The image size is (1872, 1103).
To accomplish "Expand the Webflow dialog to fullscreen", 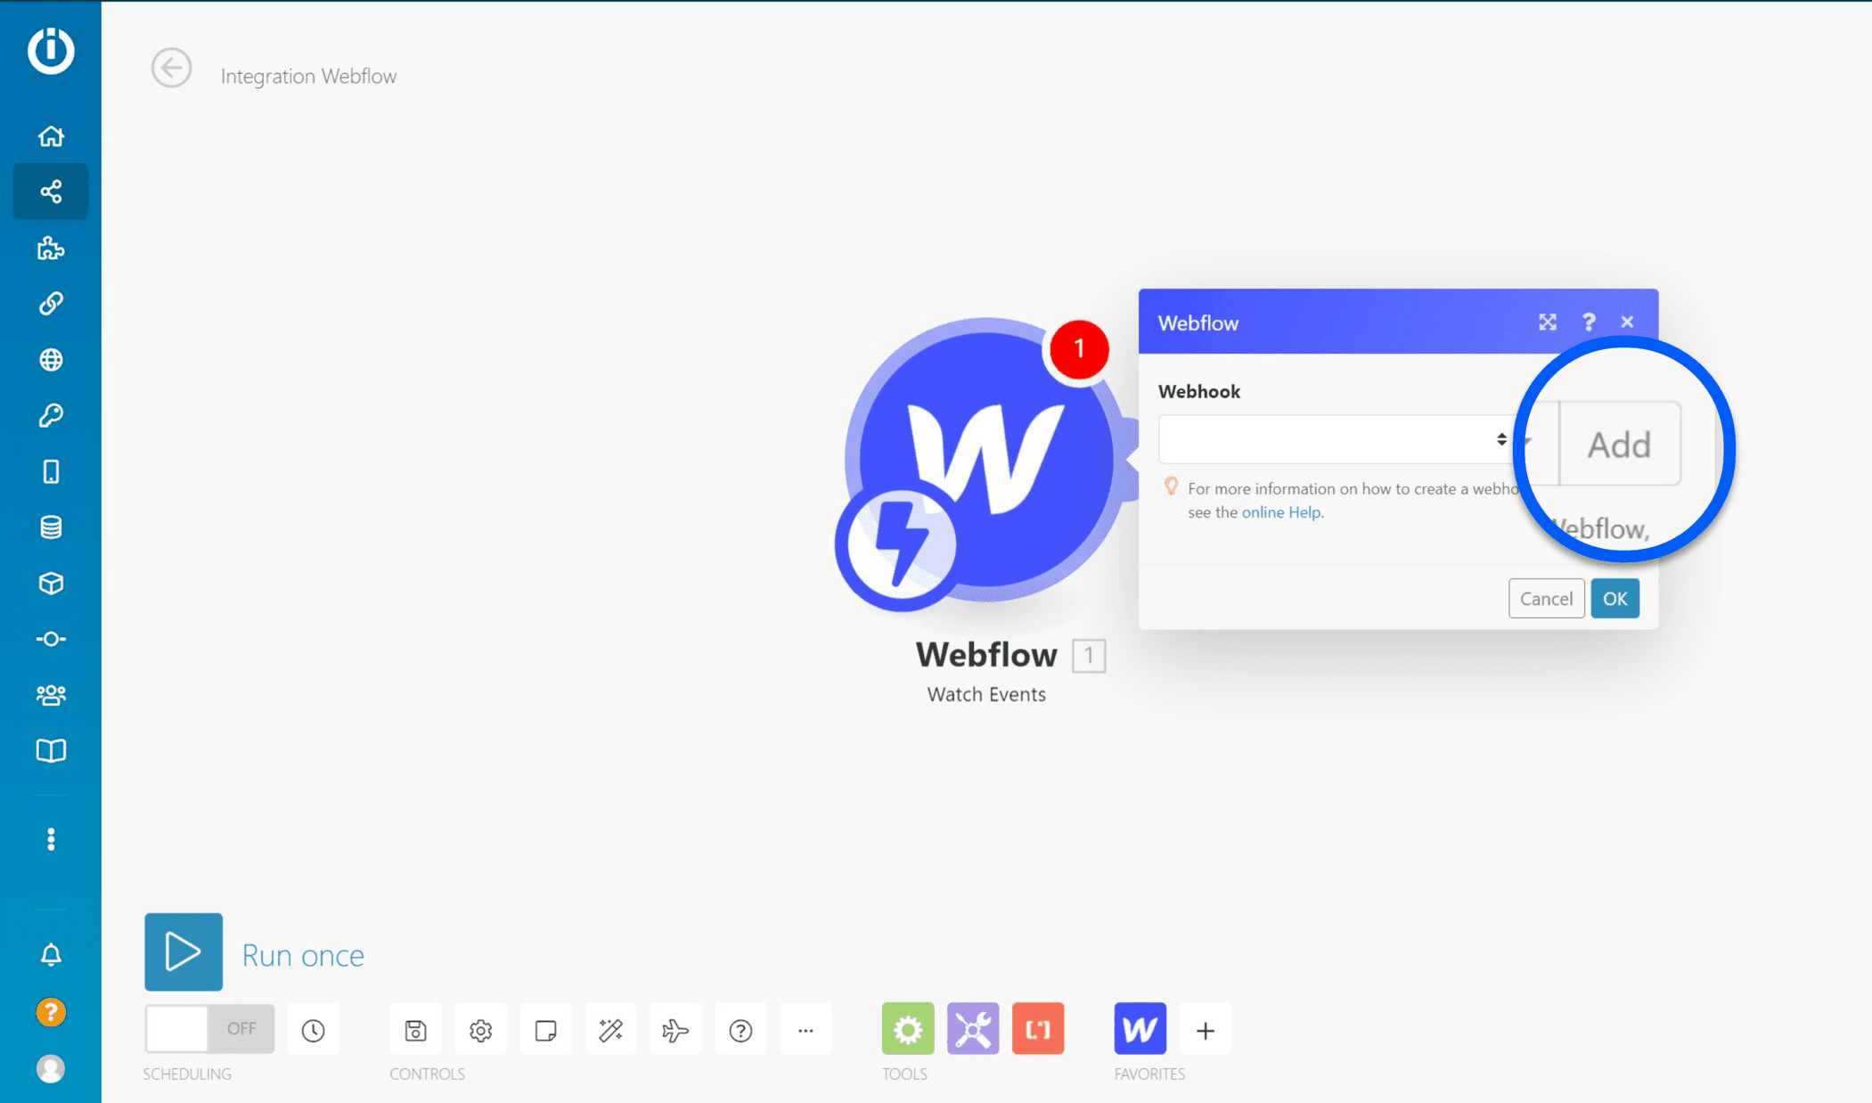I will click(x=1548, y=323).
